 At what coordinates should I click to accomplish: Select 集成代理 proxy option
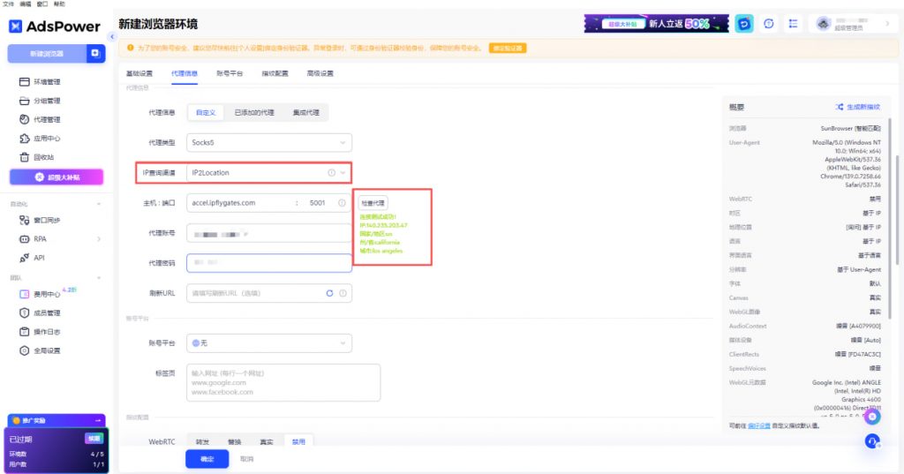(306, 112)
